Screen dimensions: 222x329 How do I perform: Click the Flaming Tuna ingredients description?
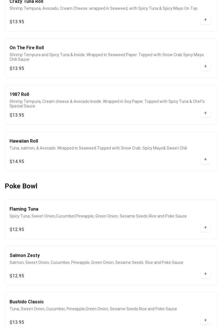point(98,216)
